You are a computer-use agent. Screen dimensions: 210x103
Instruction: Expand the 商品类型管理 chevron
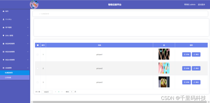(x=28, y=44)
